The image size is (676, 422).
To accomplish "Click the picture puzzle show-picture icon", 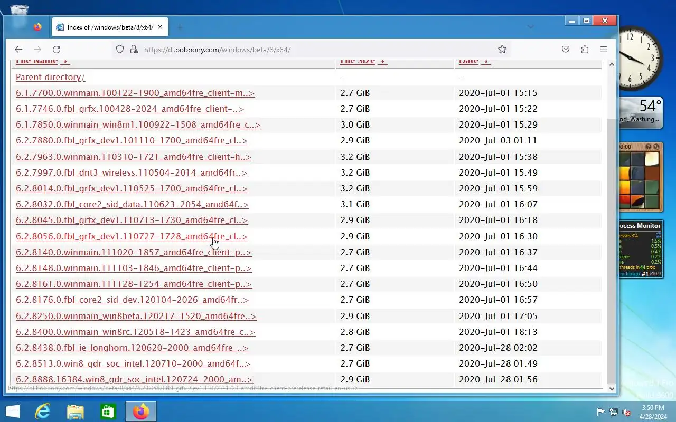I will tap(649, 147).
